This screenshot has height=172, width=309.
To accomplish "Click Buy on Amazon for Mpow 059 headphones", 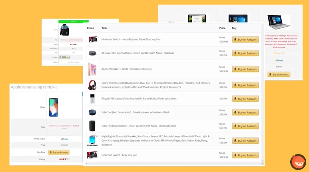I will 245,85.
